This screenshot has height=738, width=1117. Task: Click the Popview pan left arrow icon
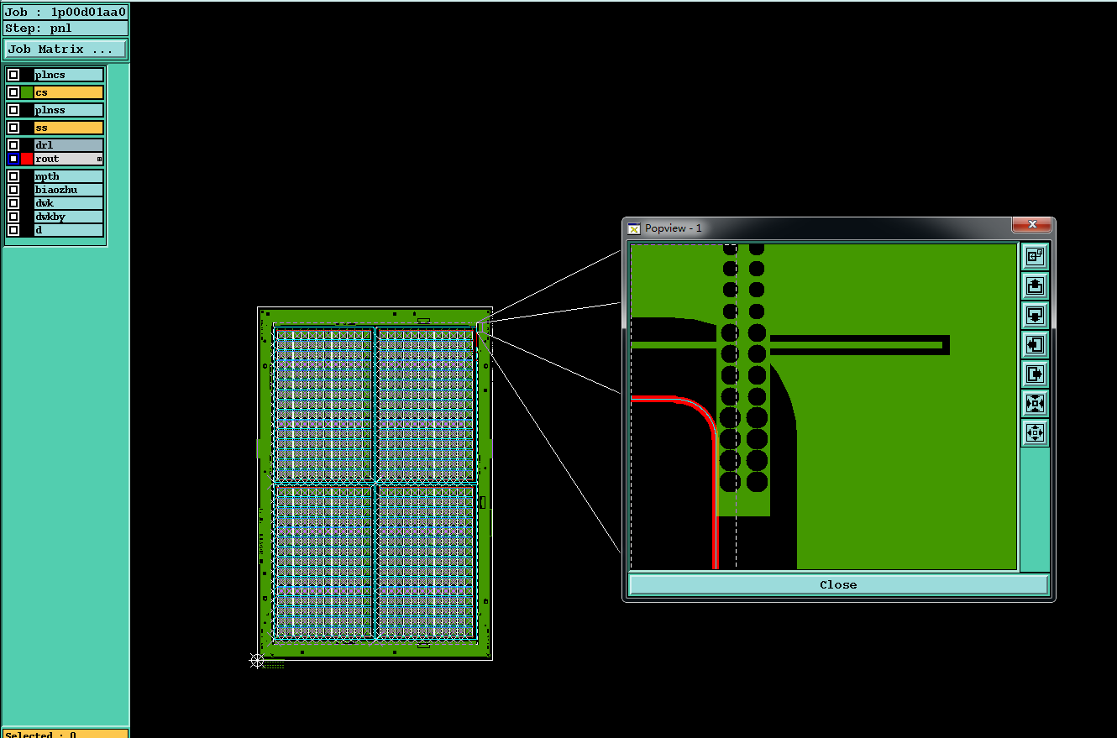(1035, 344)
